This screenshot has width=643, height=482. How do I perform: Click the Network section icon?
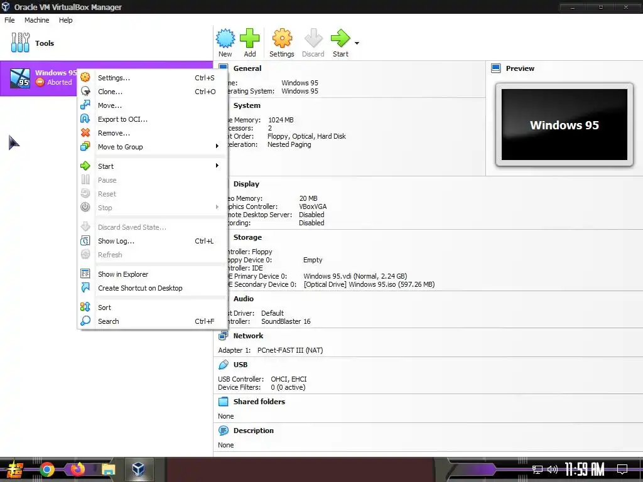tap(223, 336)
